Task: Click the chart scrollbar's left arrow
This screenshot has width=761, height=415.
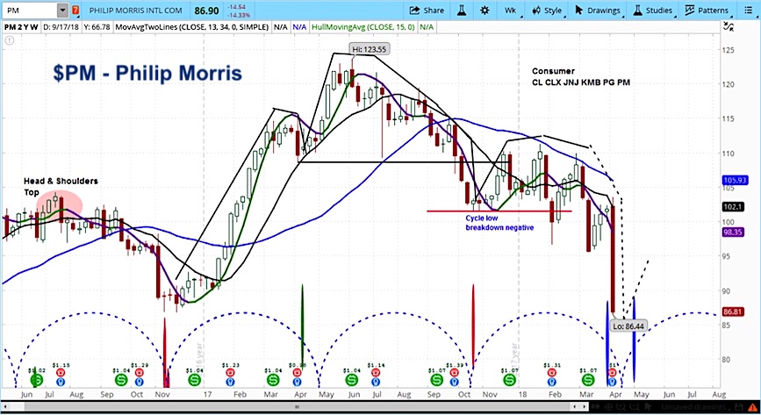Action: pyautogui.click(x=6, y=407)
